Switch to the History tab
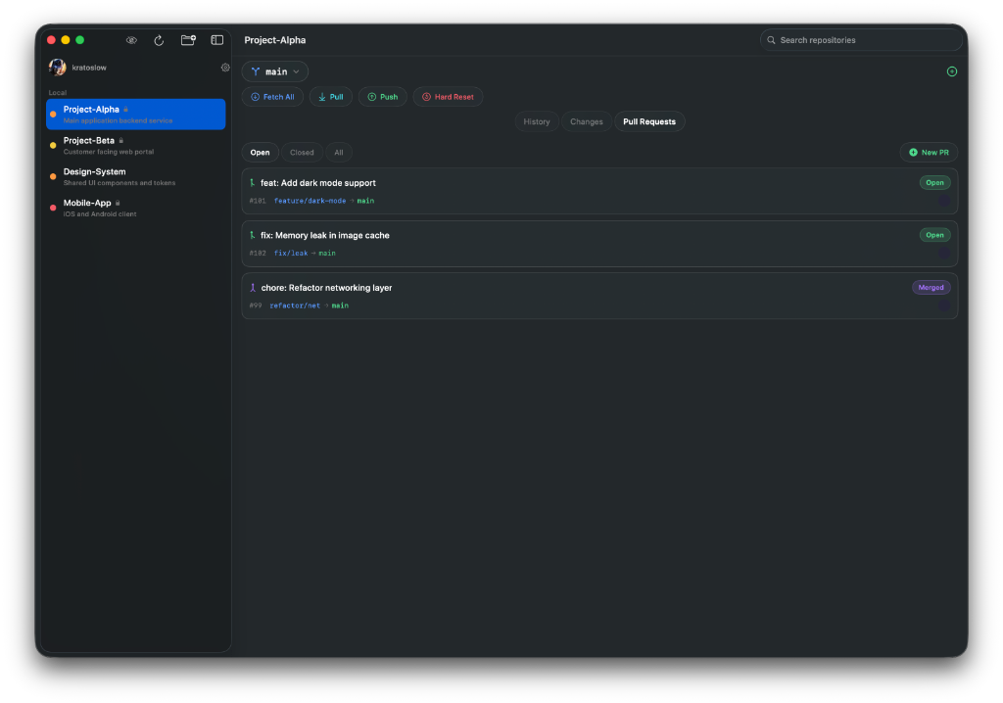The height and width of the screenshot is (703, 1003). click(537, 121)
